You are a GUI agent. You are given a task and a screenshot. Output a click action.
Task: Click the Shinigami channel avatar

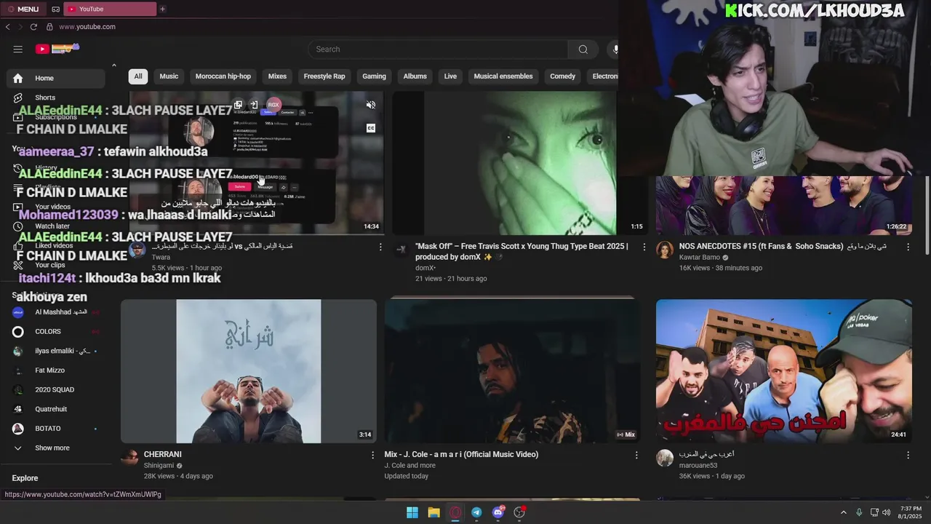[x=129, y=458]
